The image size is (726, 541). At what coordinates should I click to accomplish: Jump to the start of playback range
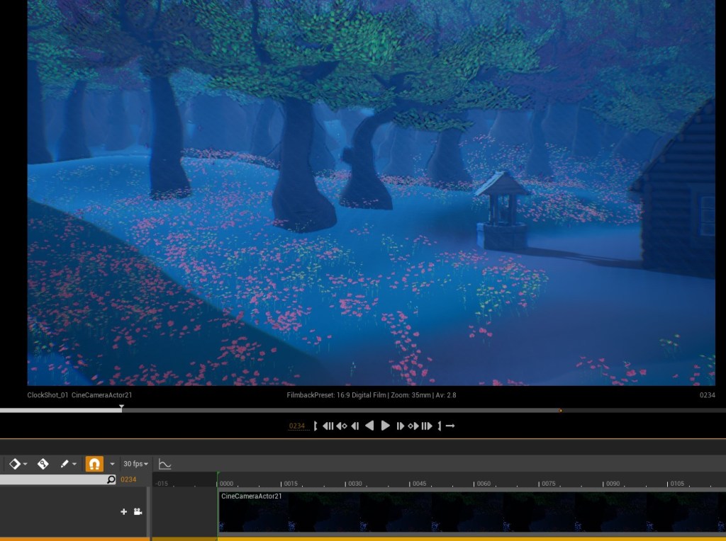[328, 426]
